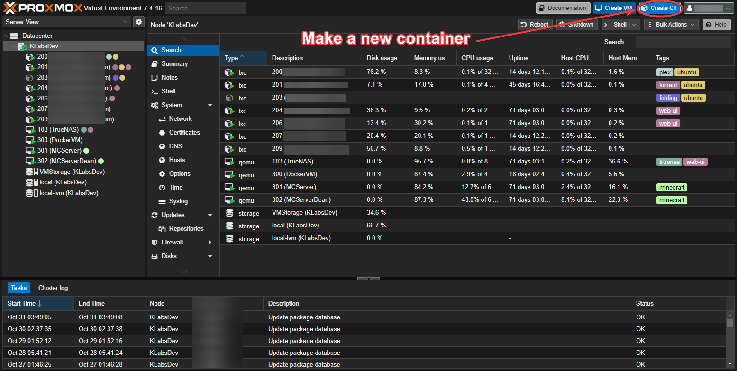
Task: Click the minecraft tag in 301 (MCServer) row
Action: coord(672,187)
